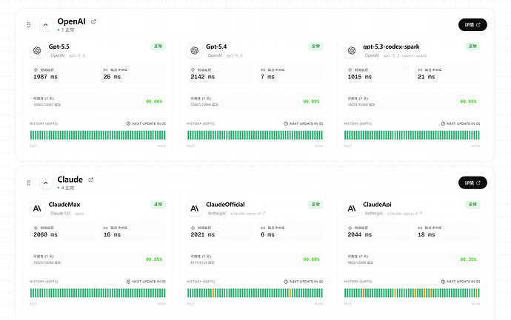Select the ClaudeOfficial card title

click(x=225, y=205)
